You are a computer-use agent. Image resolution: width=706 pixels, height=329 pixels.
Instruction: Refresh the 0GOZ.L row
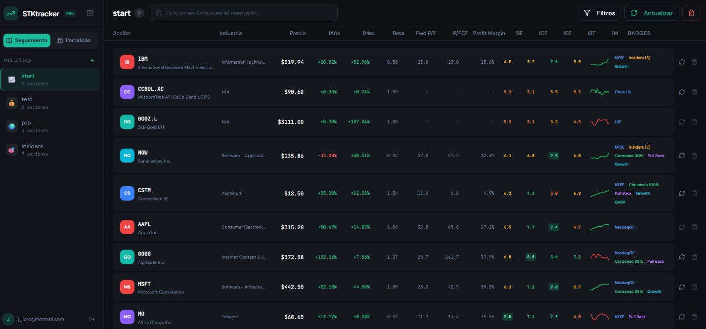click(x=682, y=122)
